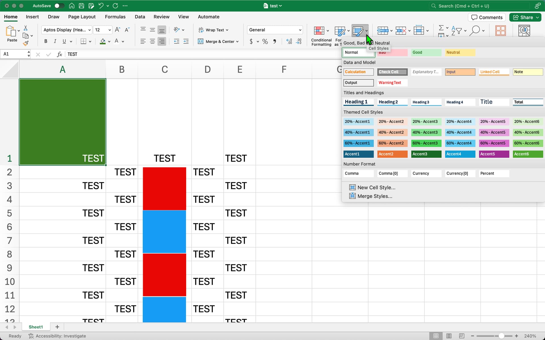Click the Cell Styles icon
This screenshot has width=545, height=340.
pyautogui.click(x=358, y=31)
